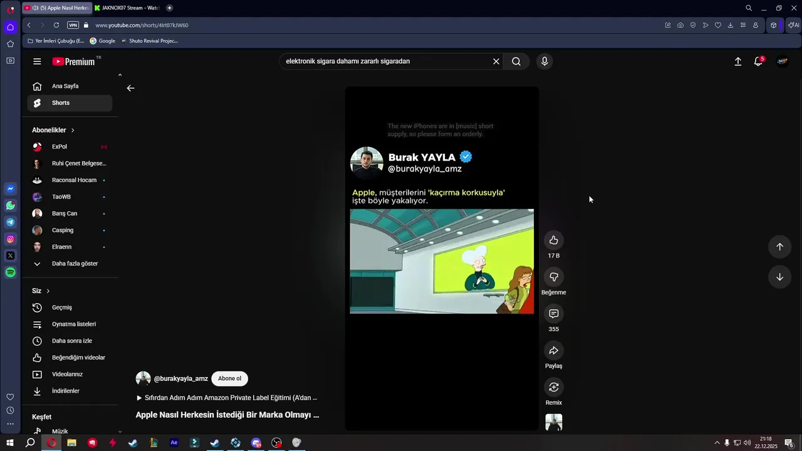Open İndirilenler page

pos(70,391)
